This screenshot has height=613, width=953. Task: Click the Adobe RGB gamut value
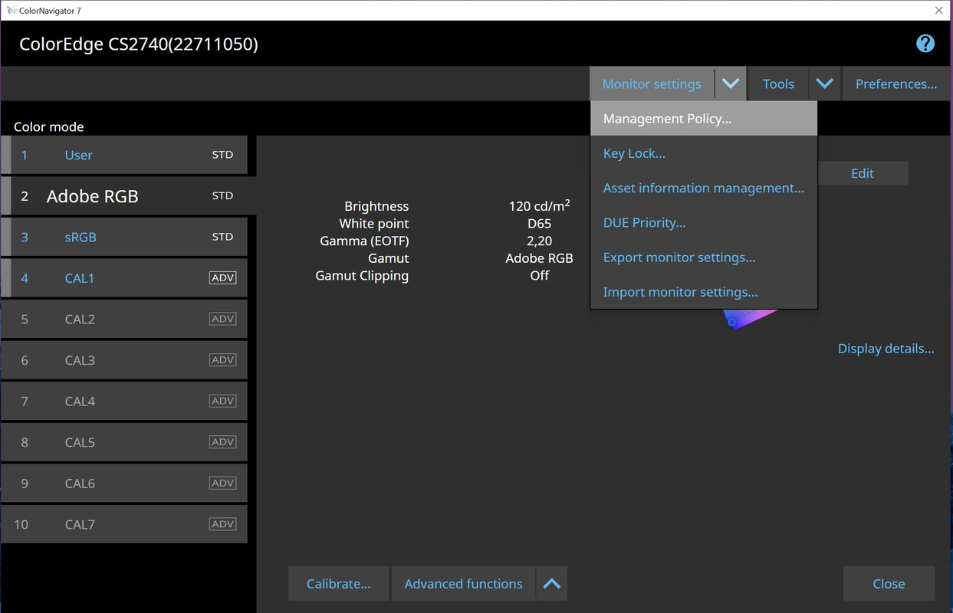[539, 258]
